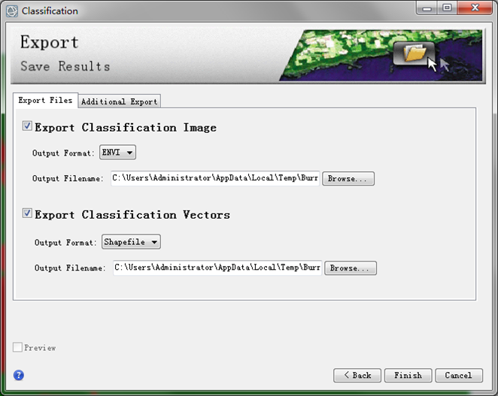Click the blue help question mark icon
This screenshot has width=498, height=396.
coord(19,375)
